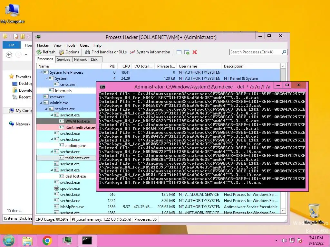The width and height of the screenshot is (330, 247).
Task: Select the dasHost.exe process
Action: tap(66, 176)
